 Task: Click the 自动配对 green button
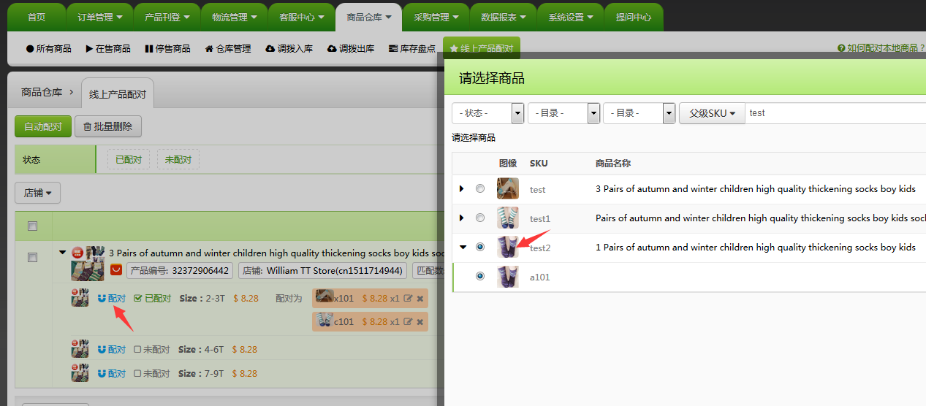(x=43, y=126)
